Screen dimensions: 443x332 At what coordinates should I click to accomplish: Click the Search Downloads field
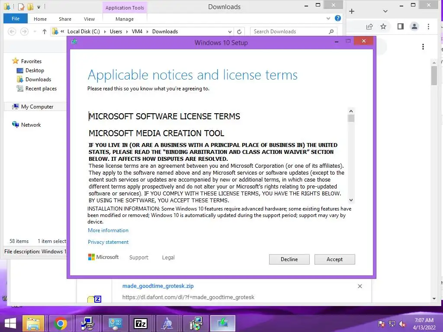point(294,31)
